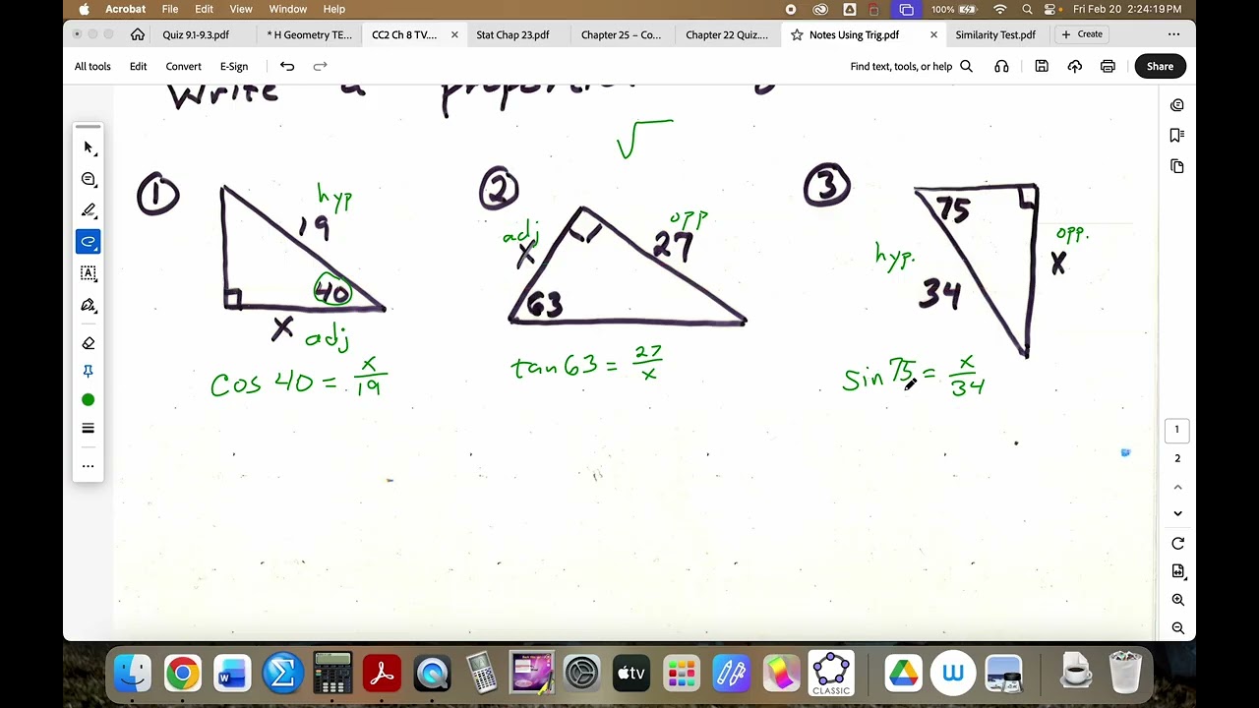
Task: Open macOS Control Center in the menu bar
Action: click(x=1051, y=9)
